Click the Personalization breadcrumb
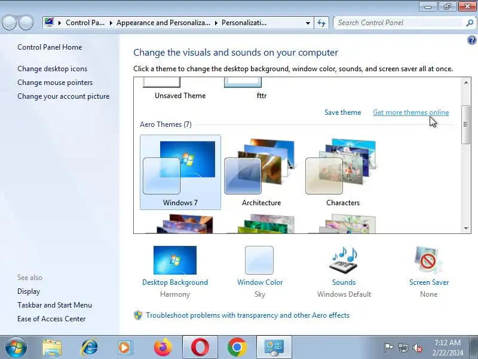Image resolution: width=478 pixels, height=359 pixels. pyautogui.click(x=244, y=23)
